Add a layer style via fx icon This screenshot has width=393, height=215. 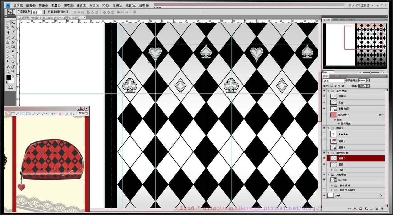click(x=355, y=209)
